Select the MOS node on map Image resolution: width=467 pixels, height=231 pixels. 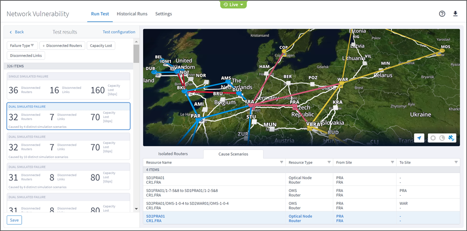(x=442, y=51)
